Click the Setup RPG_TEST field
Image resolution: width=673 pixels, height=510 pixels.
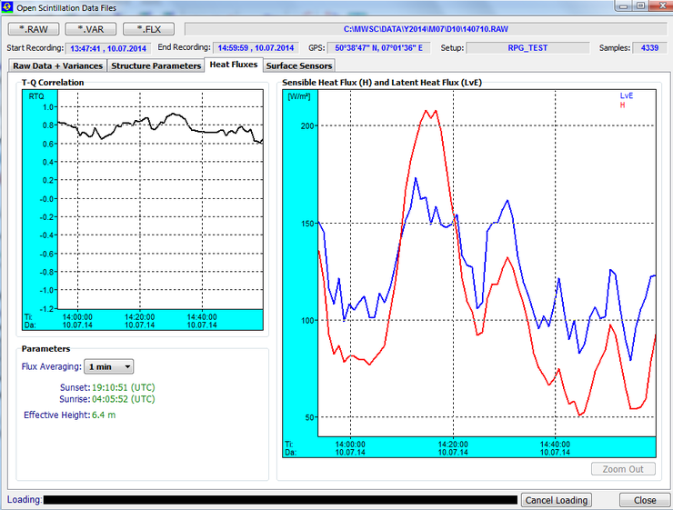527,48
